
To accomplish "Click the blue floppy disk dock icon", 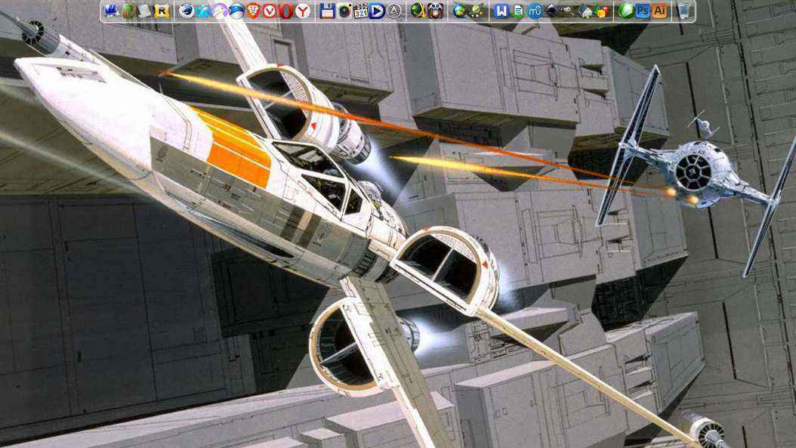I will pos(328,11).
